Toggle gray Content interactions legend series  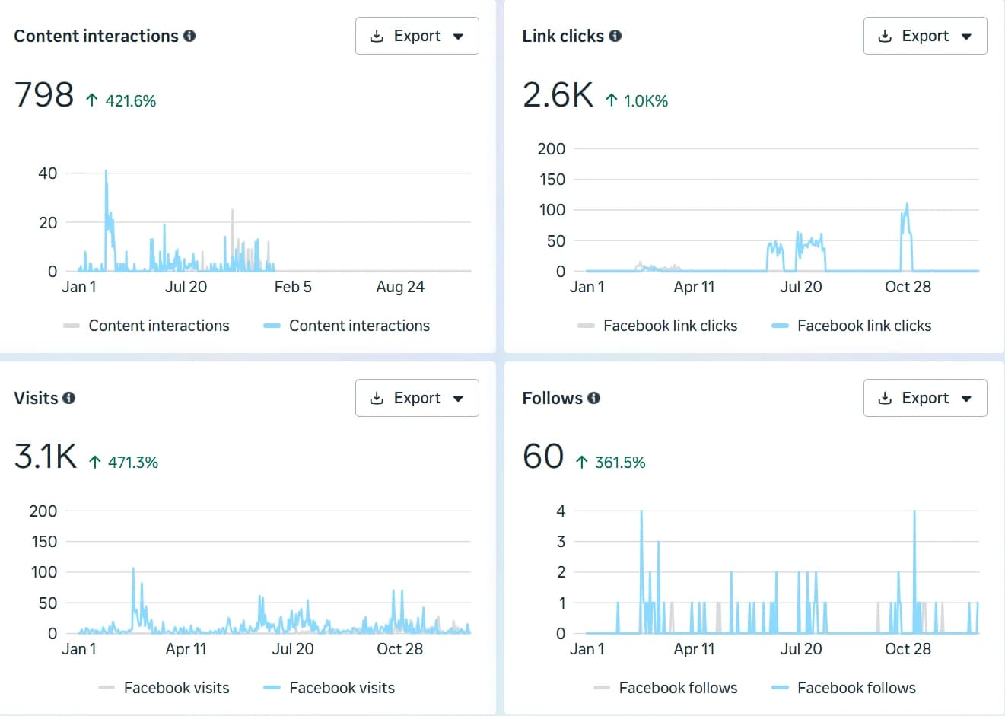point(146,326)
